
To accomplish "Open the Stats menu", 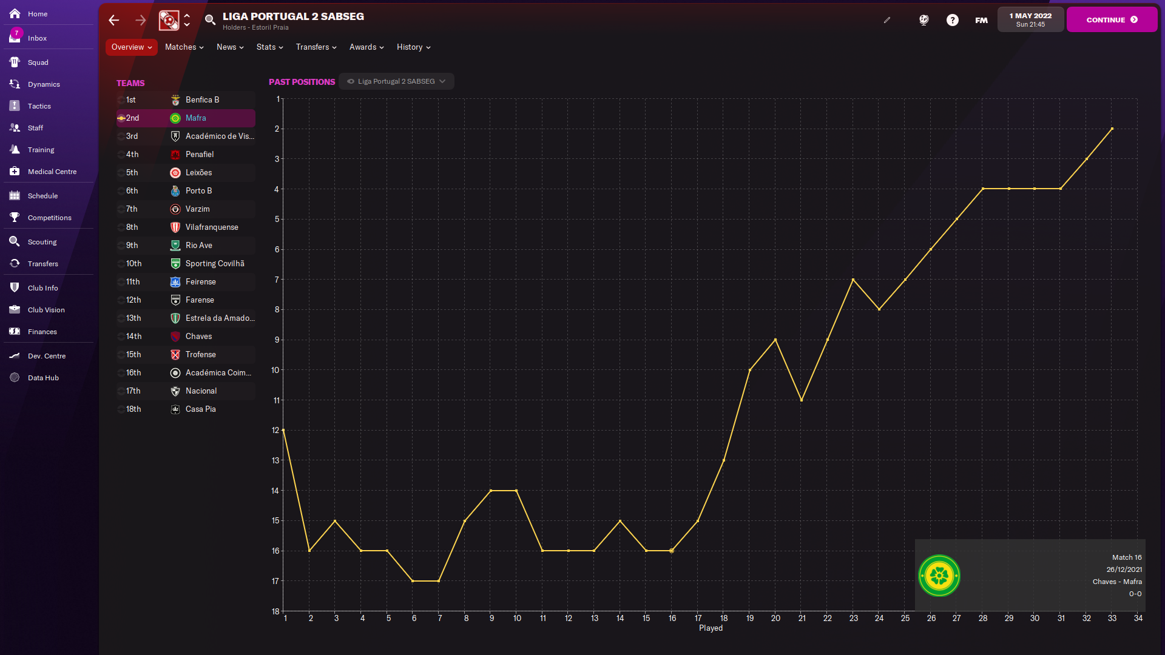I will (x=269, y=47).
